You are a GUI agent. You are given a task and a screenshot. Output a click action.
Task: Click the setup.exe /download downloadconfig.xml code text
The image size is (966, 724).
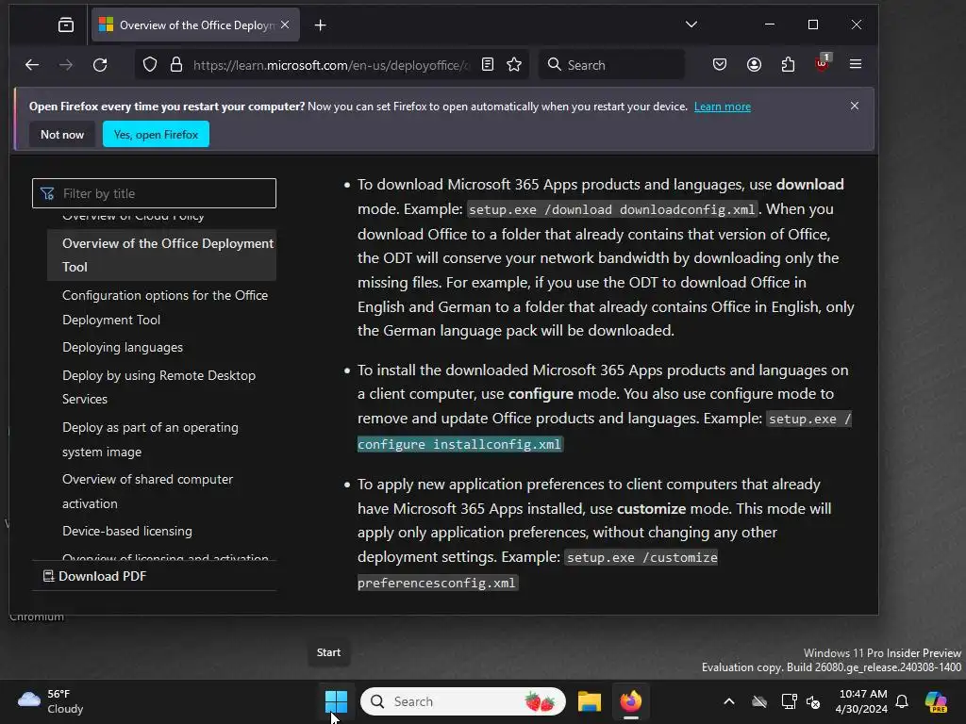612,209
